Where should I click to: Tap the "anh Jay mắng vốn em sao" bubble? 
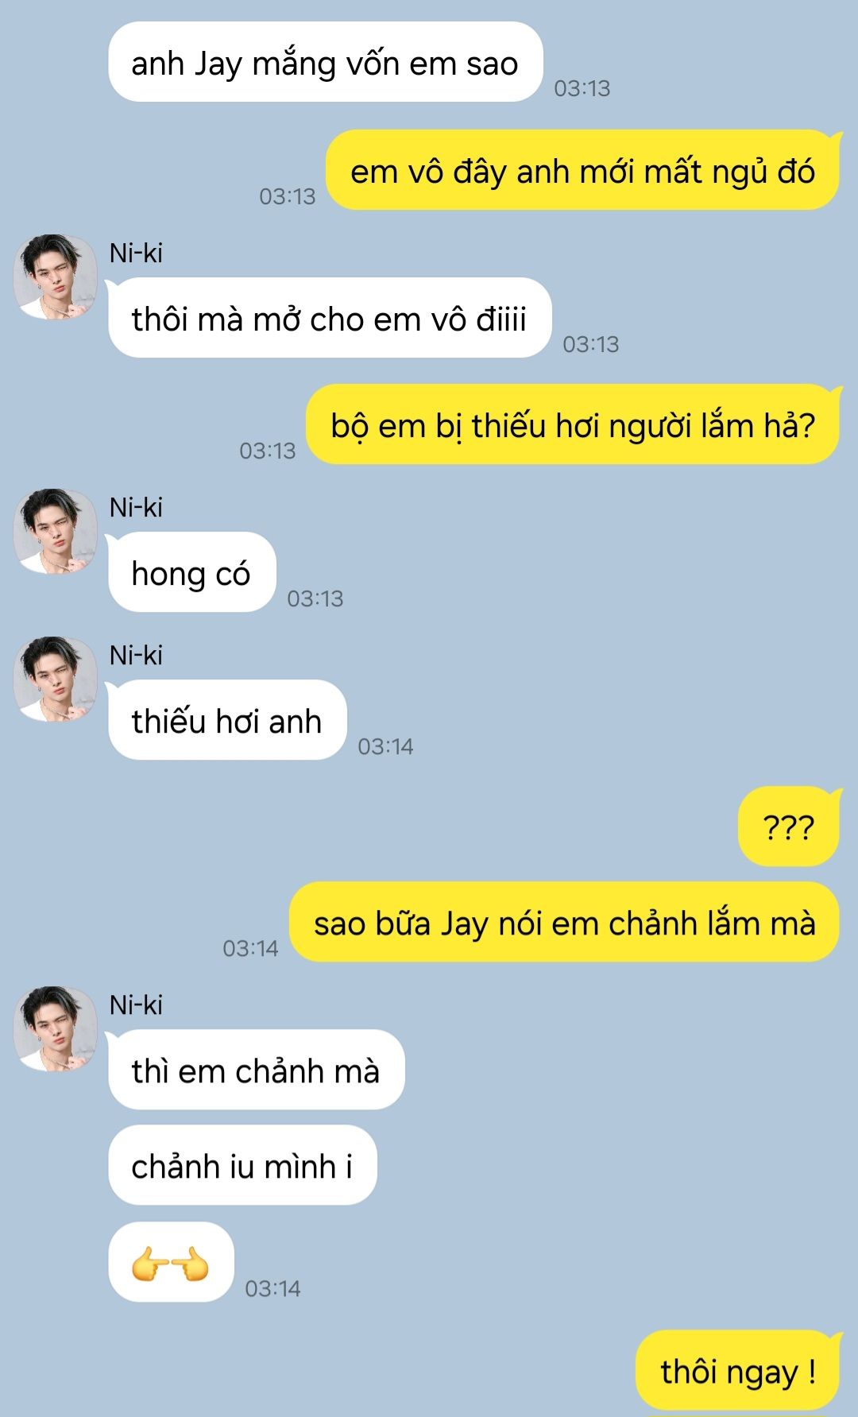point(325,62)
